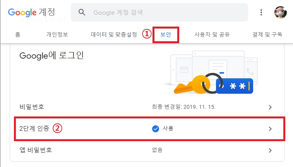Switch to the 홈 tab
This screenshot has width=293, height=167.
click(18, 34)
